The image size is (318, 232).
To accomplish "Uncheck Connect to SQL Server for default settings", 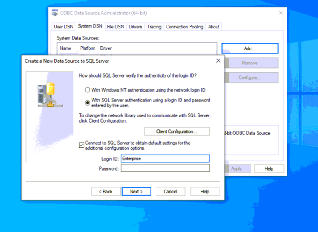I will 81,145.
